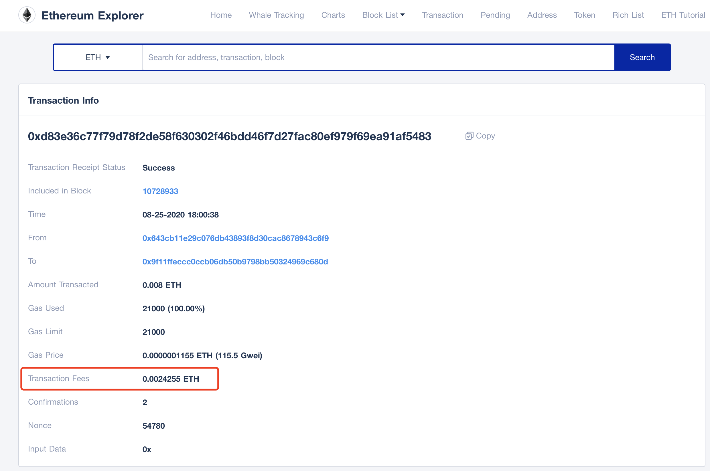This screenshot has height=471, width=710.
Task: Focus the address/transaction search field
Action: (378, 58)
